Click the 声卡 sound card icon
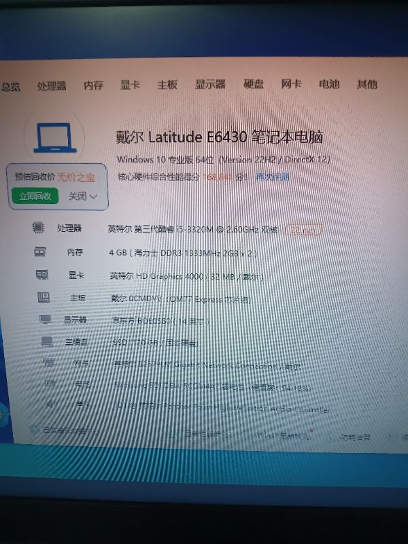The image size is (408, 544). [52, 404]
